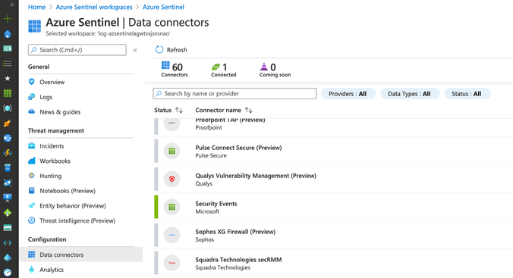Select Pulse Connect Secure (Preview) connector
This screenshot has width=513, height=278.
pos(238,148)
